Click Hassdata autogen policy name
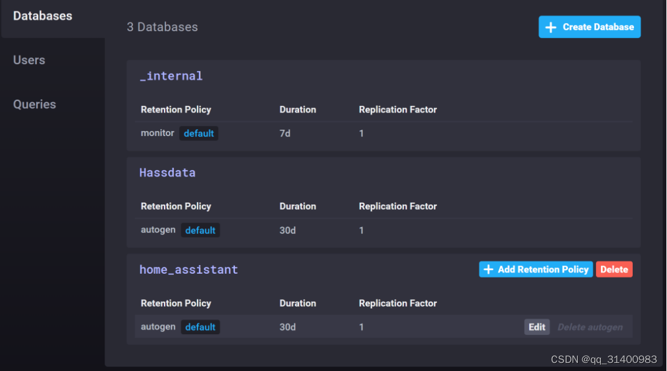The width and height of the screenshot is (667, 371). pos(158,229)
